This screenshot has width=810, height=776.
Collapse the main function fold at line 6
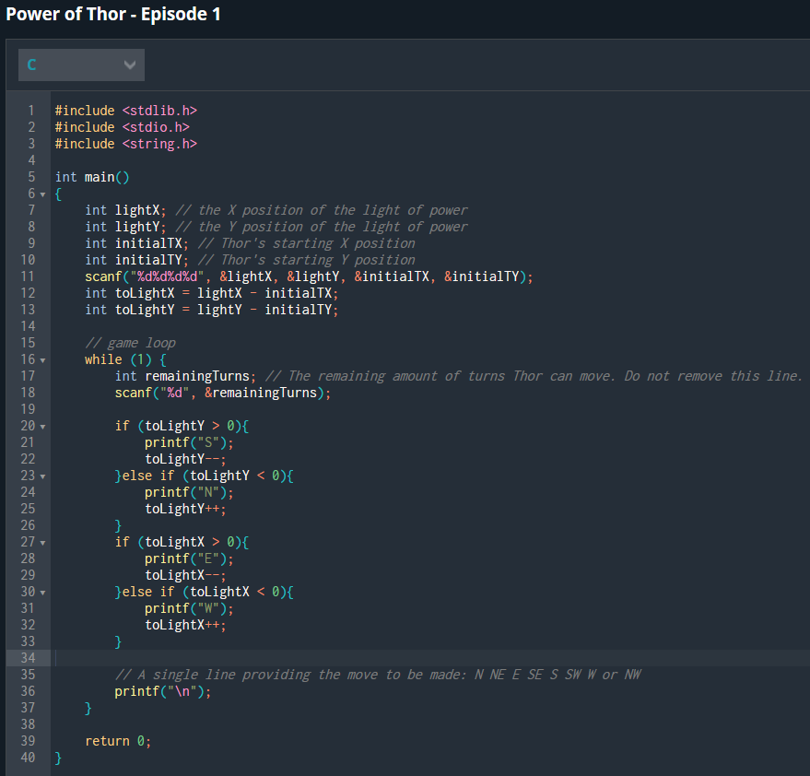tap(41, 193)
